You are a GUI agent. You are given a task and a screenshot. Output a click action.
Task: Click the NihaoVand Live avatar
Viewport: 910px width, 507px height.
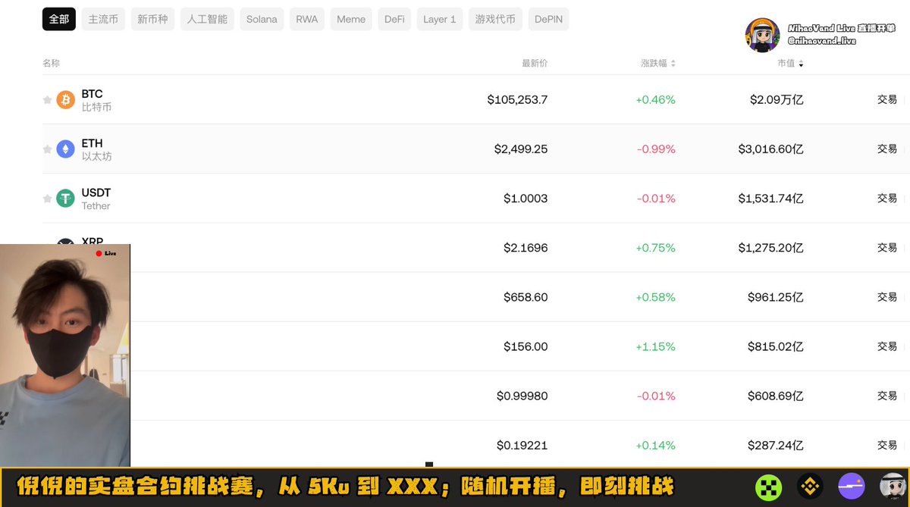coord(762,35)
